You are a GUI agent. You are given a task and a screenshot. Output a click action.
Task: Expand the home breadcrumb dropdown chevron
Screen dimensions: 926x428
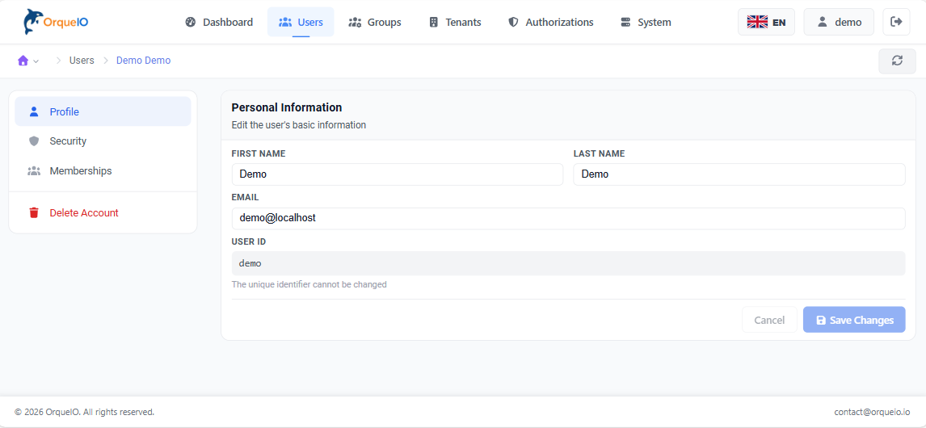point(36,61)
